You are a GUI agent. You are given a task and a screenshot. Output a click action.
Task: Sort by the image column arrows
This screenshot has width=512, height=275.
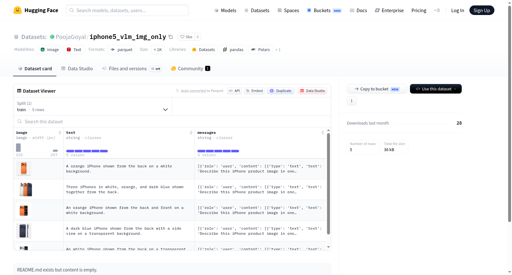coord(60,133)
